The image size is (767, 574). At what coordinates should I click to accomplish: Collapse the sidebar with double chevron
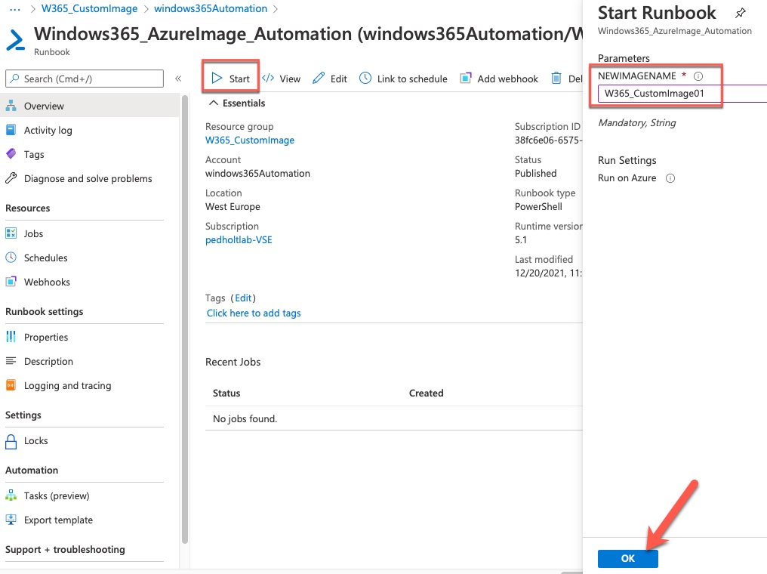click(179, 79)
